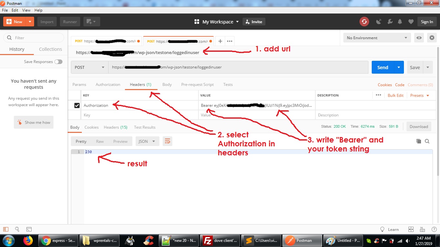Open the notifications bell icon
Image resolution: width=440 pixels, height=247 pixels.
[x=400, y=22]
